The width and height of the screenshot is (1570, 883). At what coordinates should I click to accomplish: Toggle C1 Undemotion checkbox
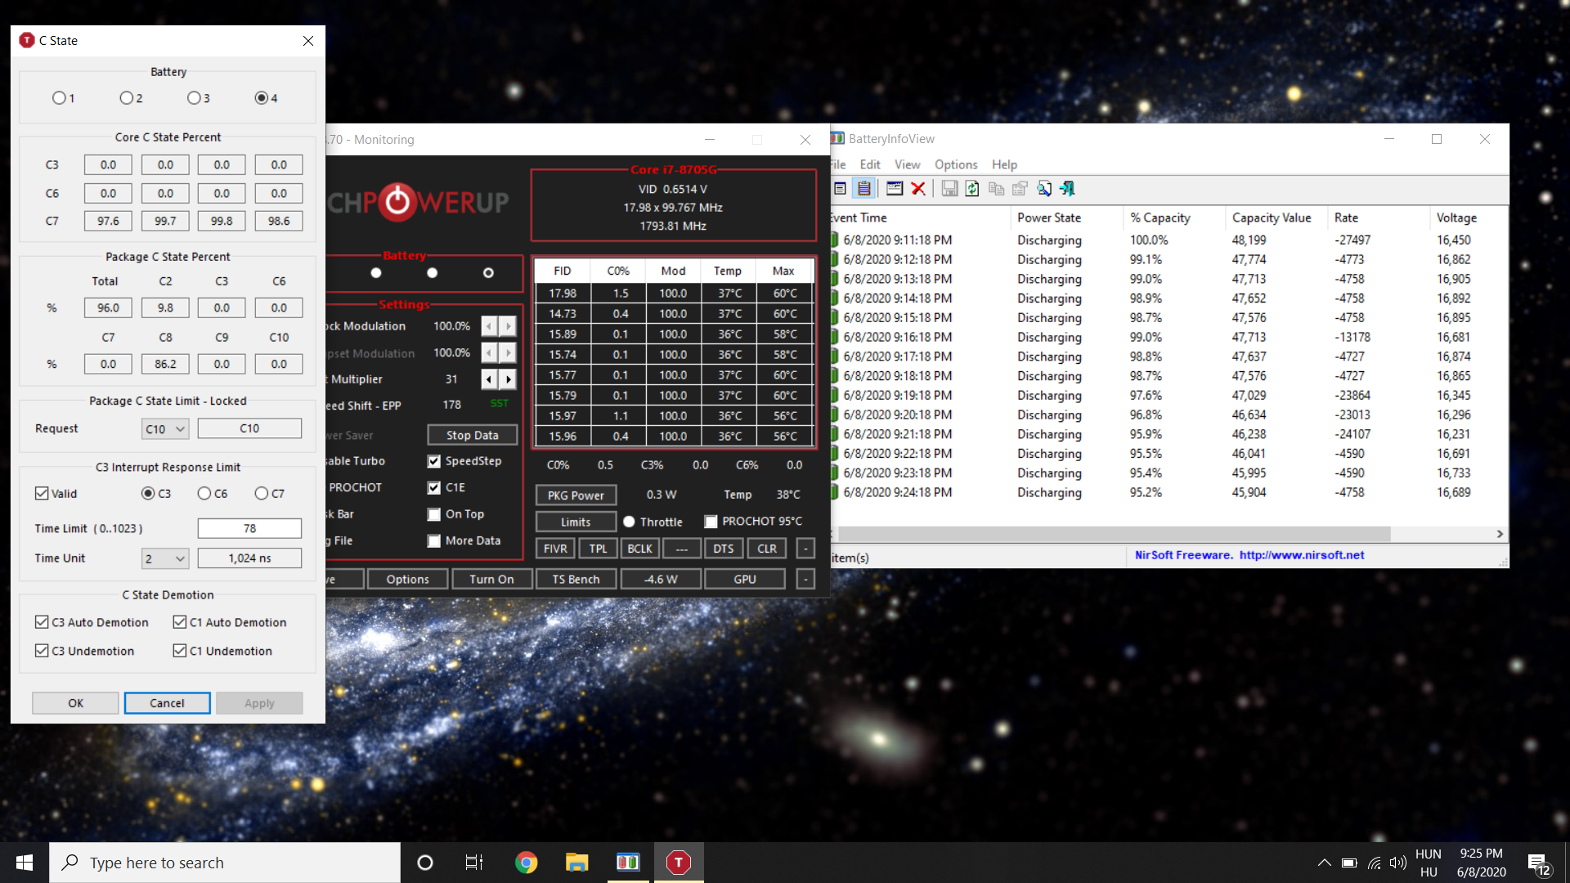point(180,651)
